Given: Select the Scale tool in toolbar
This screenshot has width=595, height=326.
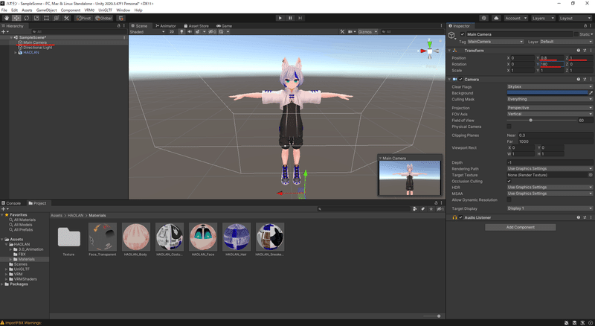Looking at the screenshot, I should click(x=36, y=18).
